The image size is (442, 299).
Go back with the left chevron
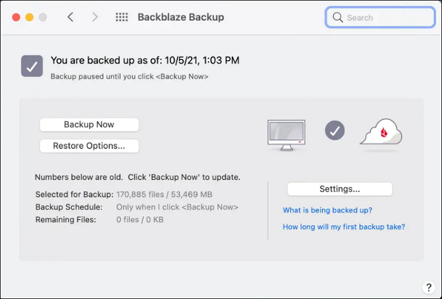click(x=71, y=17)
